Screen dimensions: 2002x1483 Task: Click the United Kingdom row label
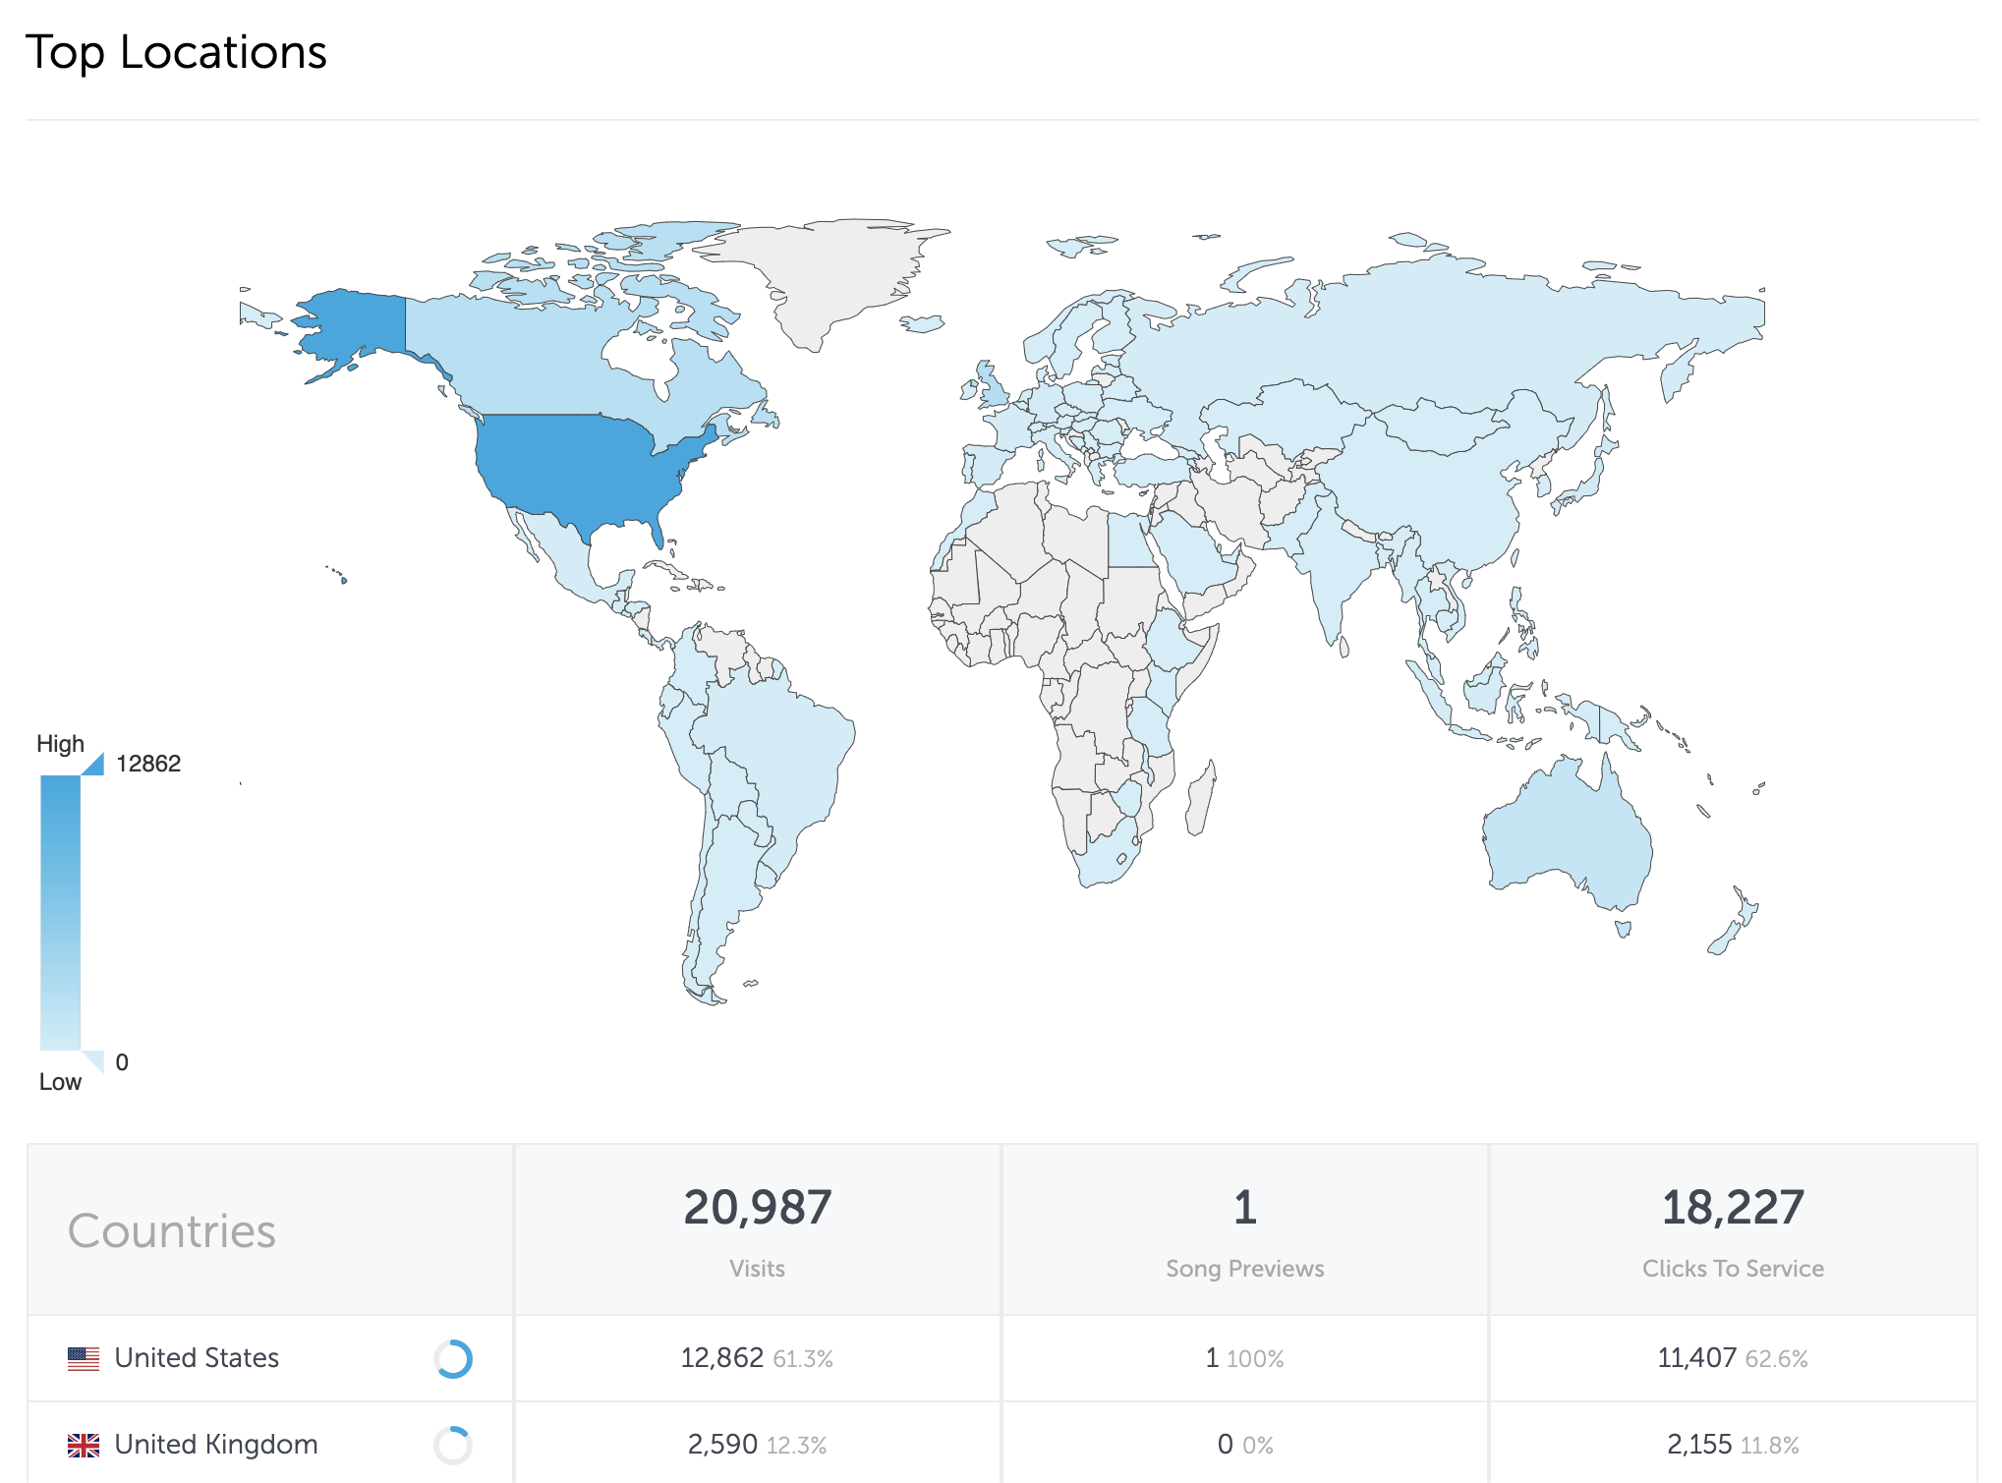point(216,1445)
